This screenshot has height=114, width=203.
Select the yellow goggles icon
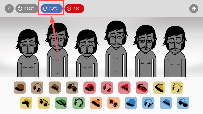pos(44,103)
